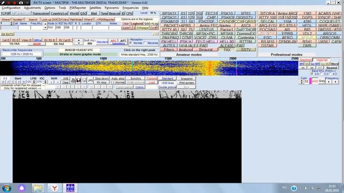The image size is (344, 193).
Task: Click the DMR mode button
Action: [x=307, y=46]
